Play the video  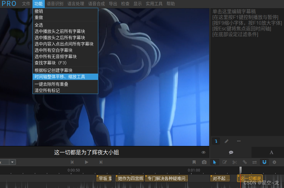(86, 162)
